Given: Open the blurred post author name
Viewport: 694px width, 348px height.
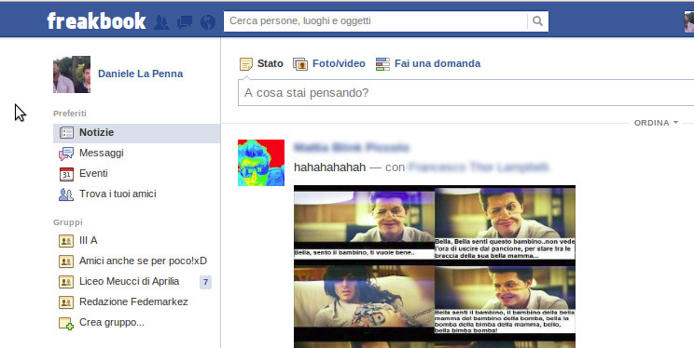Looking at the screenshot, I should 352,148.
